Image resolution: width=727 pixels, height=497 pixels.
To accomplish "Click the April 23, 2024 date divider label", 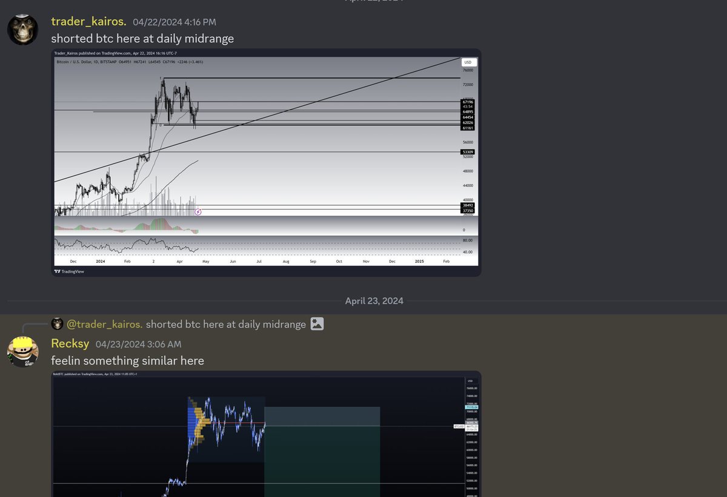I will pos(374,301).
